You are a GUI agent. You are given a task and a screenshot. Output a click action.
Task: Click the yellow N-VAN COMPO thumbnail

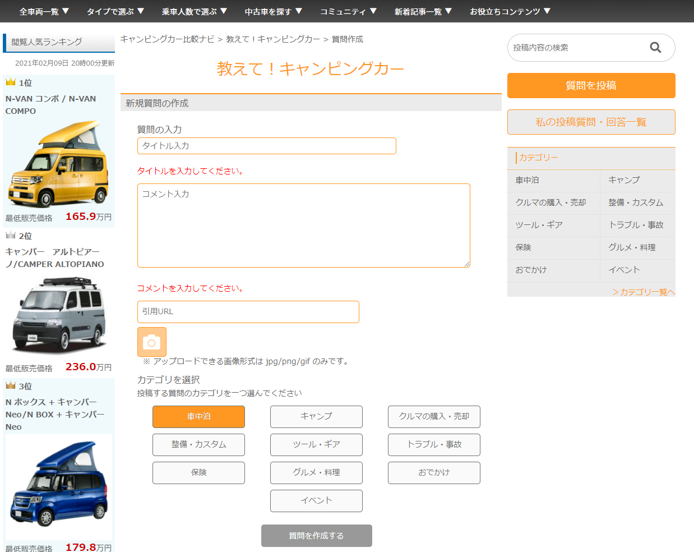click(58, 164)
